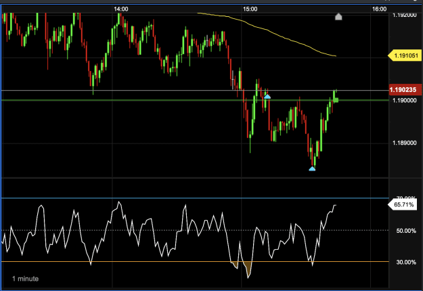
Task: Click the white 65.71% RSI value label
Action: click(402, 204)
